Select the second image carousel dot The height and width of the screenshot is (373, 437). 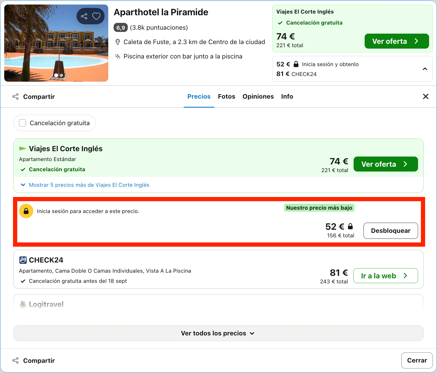click(61, 75)
